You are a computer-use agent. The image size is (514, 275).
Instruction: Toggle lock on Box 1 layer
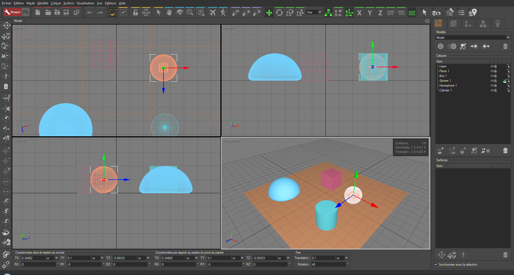pyautogui.click(x=496, y=76)
